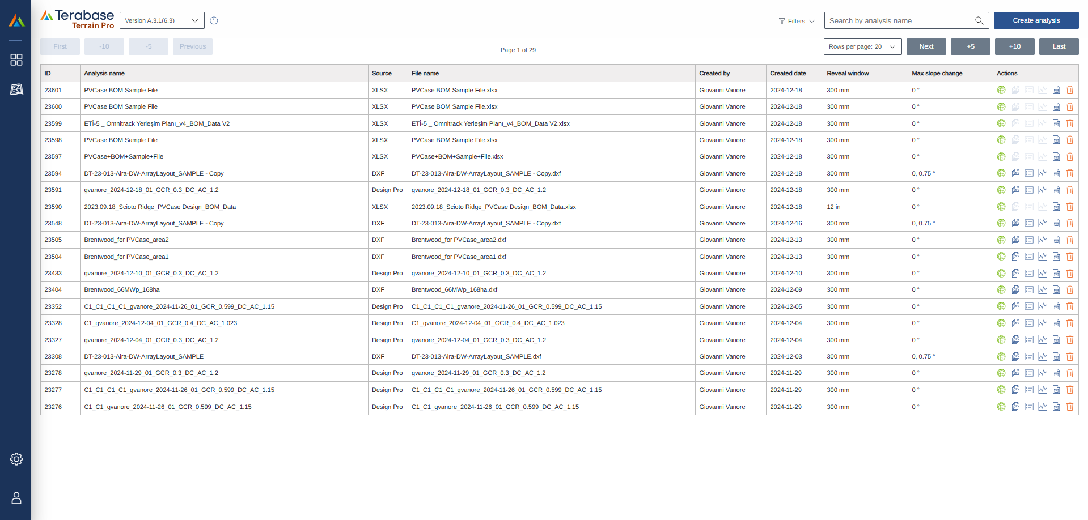The width and height of the screenshot is (1088, 520).
Task: View analysis details for Brentwood_for PVCase_area2
Action: [x=1029, y=240]
